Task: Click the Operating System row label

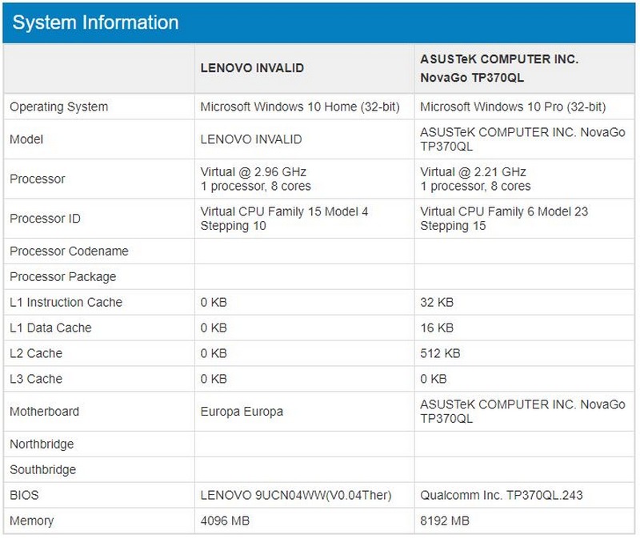Action: [x=59, y=107]
